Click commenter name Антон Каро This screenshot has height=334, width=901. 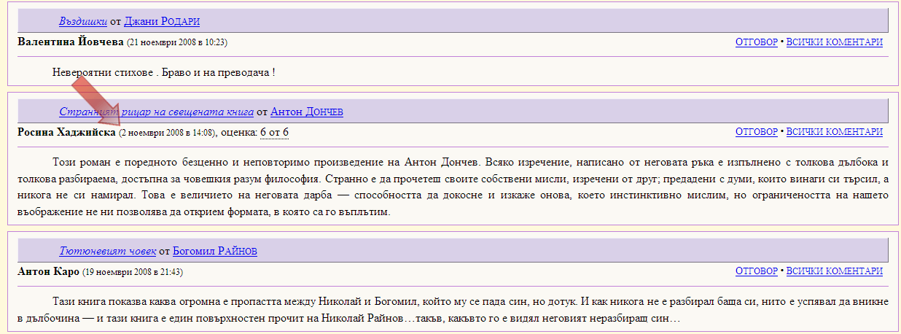coord(48,272)
